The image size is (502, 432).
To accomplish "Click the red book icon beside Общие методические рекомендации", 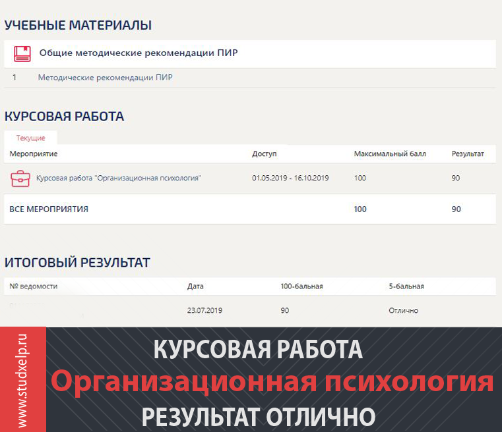I will click(22, 53).
